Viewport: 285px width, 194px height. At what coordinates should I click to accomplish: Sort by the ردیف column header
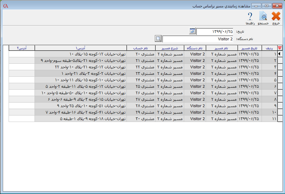(x=269, y=48)
